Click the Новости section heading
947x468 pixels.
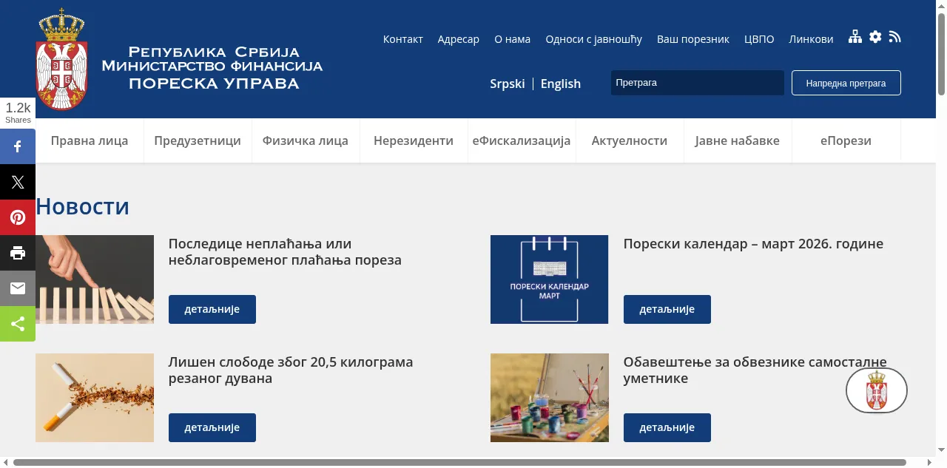point(83,206)
